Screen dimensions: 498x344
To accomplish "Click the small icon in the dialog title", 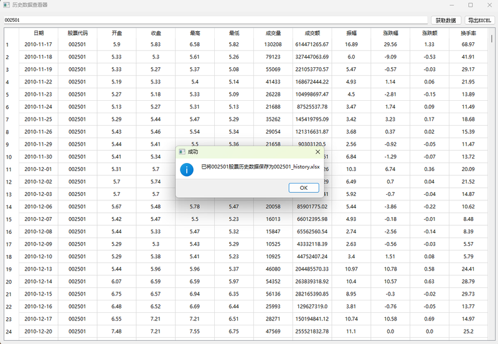I will point(182,151).
